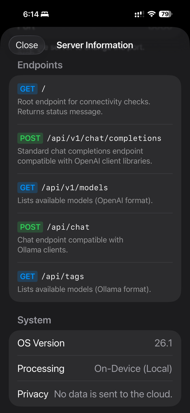Select the OS Version row
The image size is (190, 413).
click(x=95, y=343)
